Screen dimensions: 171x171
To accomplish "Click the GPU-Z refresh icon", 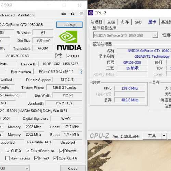I will (x=73, y=14).
